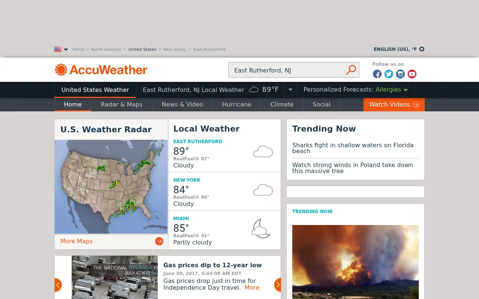Viewport: 479px width, 299px height.
Task: Expand the country selector arrow beside flag
Action: coord(66,49)
